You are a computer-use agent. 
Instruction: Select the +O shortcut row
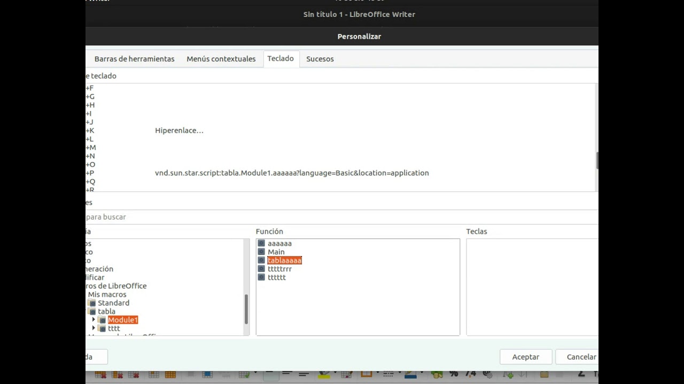[x=340, y=164]
